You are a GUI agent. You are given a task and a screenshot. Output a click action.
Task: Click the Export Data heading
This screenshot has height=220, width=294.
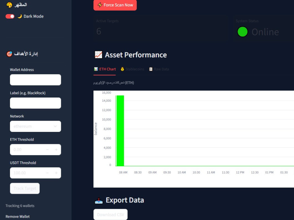tap(125, 200)
